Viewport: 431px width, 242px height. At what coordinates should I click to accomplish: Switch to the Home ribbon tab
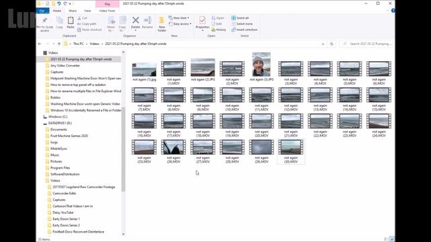tap(57, 11)
